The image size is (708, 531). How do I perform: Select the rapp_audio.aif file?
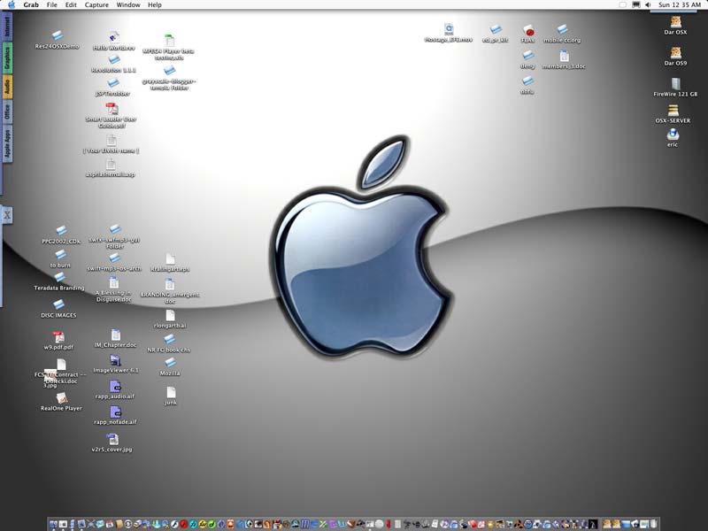pos(115,389)
